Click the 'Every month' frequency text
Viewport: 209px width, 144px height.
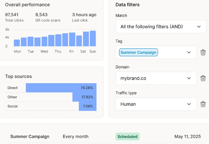click(x=76, y=137)
